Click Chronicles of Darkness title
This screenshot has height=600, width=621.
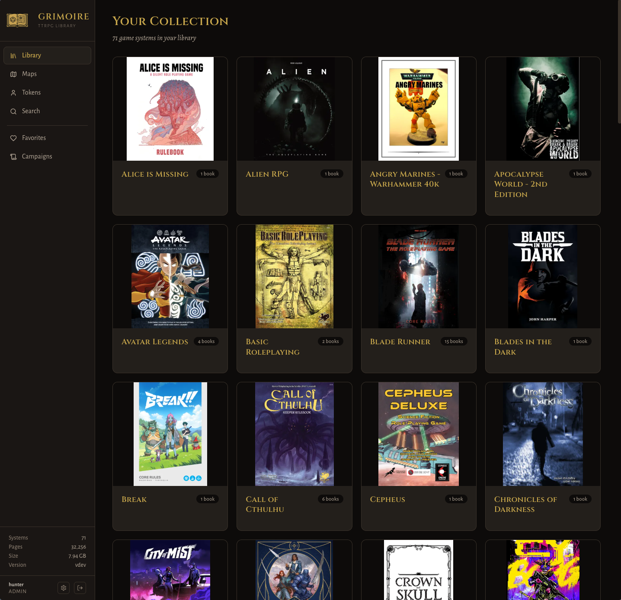point(525,505)
